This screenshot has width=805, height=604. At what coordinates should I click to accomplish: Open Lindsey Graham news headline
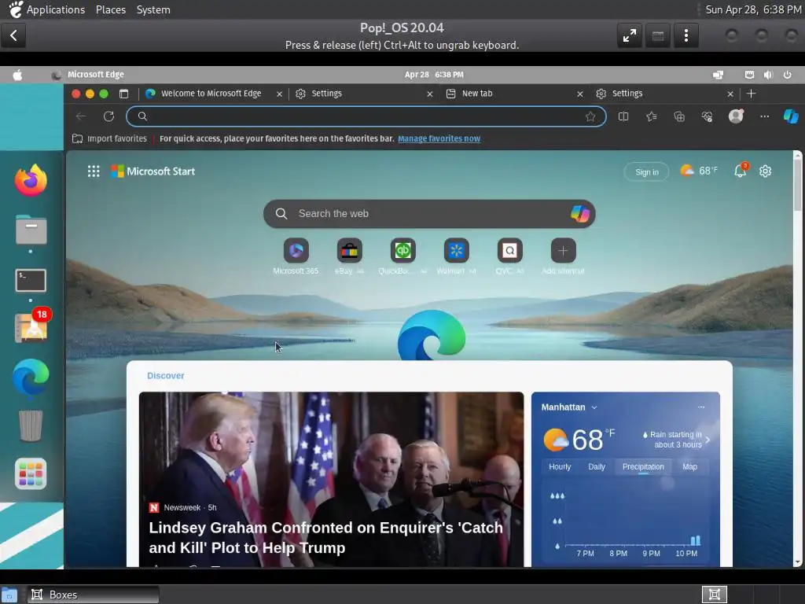[x=325, y=537]
